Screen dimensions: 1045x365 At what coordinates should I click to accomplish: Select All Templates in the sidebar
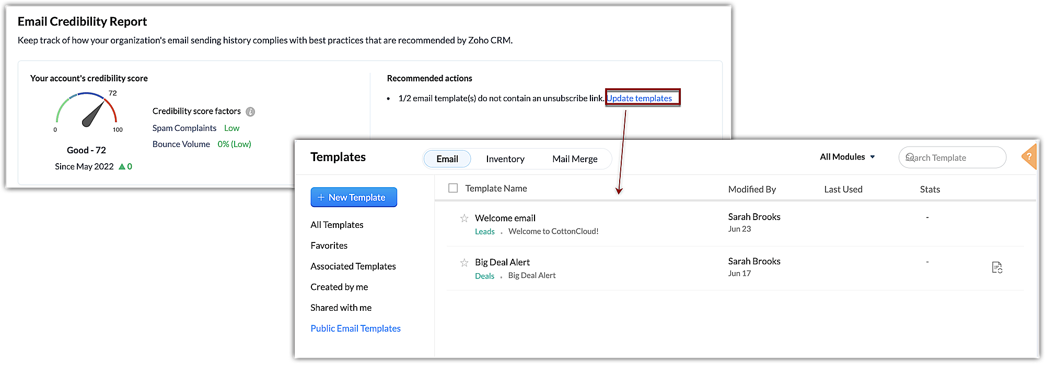[337, 225]
